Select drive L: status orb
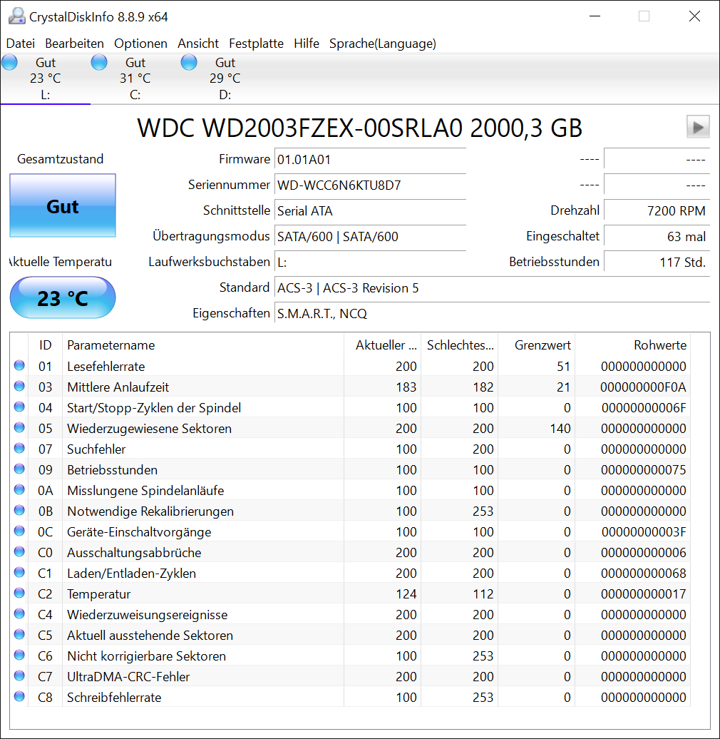 pyautogui.click(x=9, y=62)
